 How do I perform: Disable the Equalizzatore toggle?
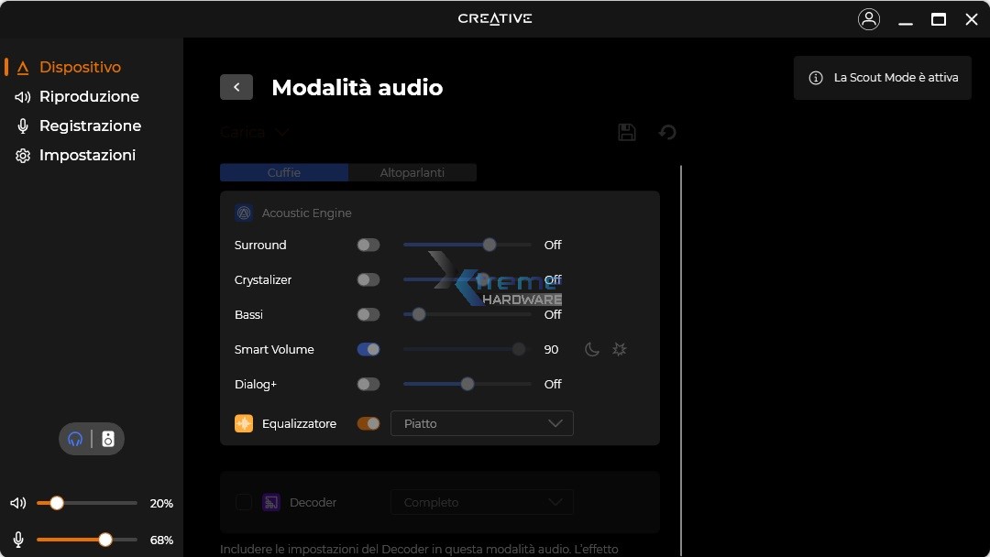pyautogui.click(x=368, y=423)
